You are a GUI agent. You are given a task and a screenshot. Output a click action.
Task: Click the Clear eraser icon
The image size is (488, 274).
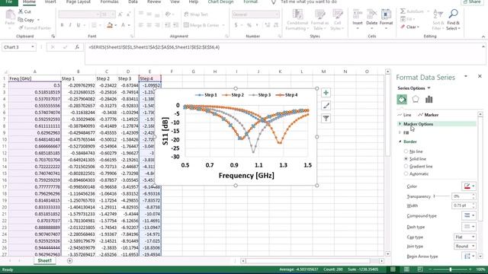(x=403, y=27)
